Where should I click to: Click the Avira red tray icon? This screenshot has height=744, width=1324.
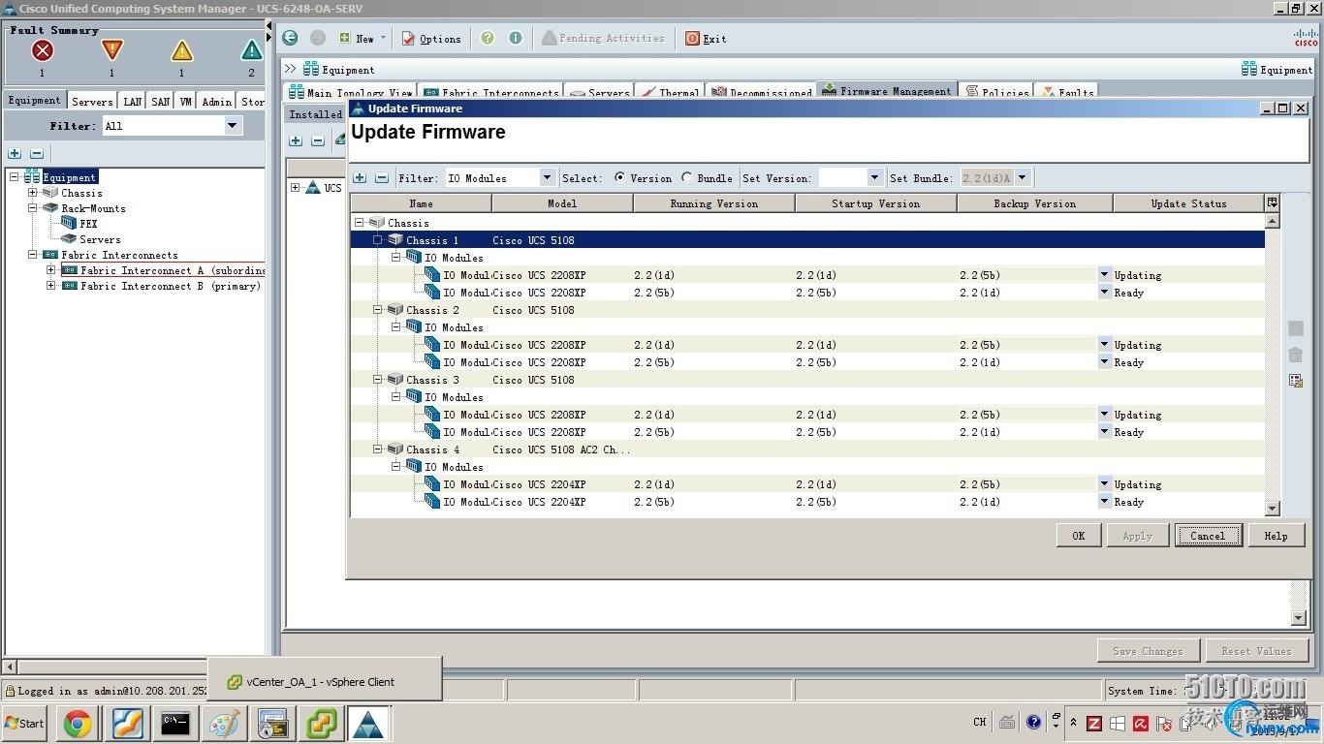tap(1141, 723)
